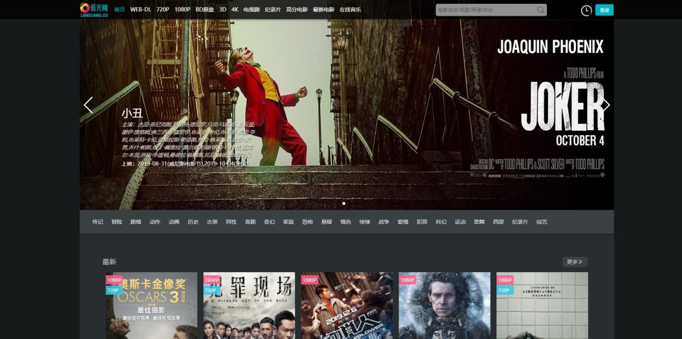Open the WEB-DL menu item
The image size is (682, 339).
pyautogui.click(x=140, y=9)
